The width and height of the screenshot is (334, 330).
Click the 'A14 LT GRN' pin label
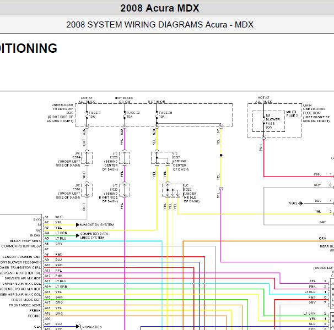pyautogui.click(x=56, y=287)
